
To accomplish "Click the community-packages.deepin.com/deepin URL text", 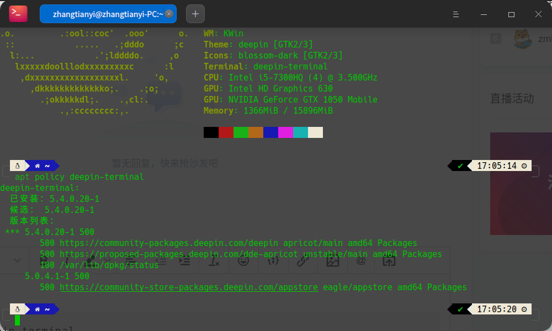I will point(168,243).
